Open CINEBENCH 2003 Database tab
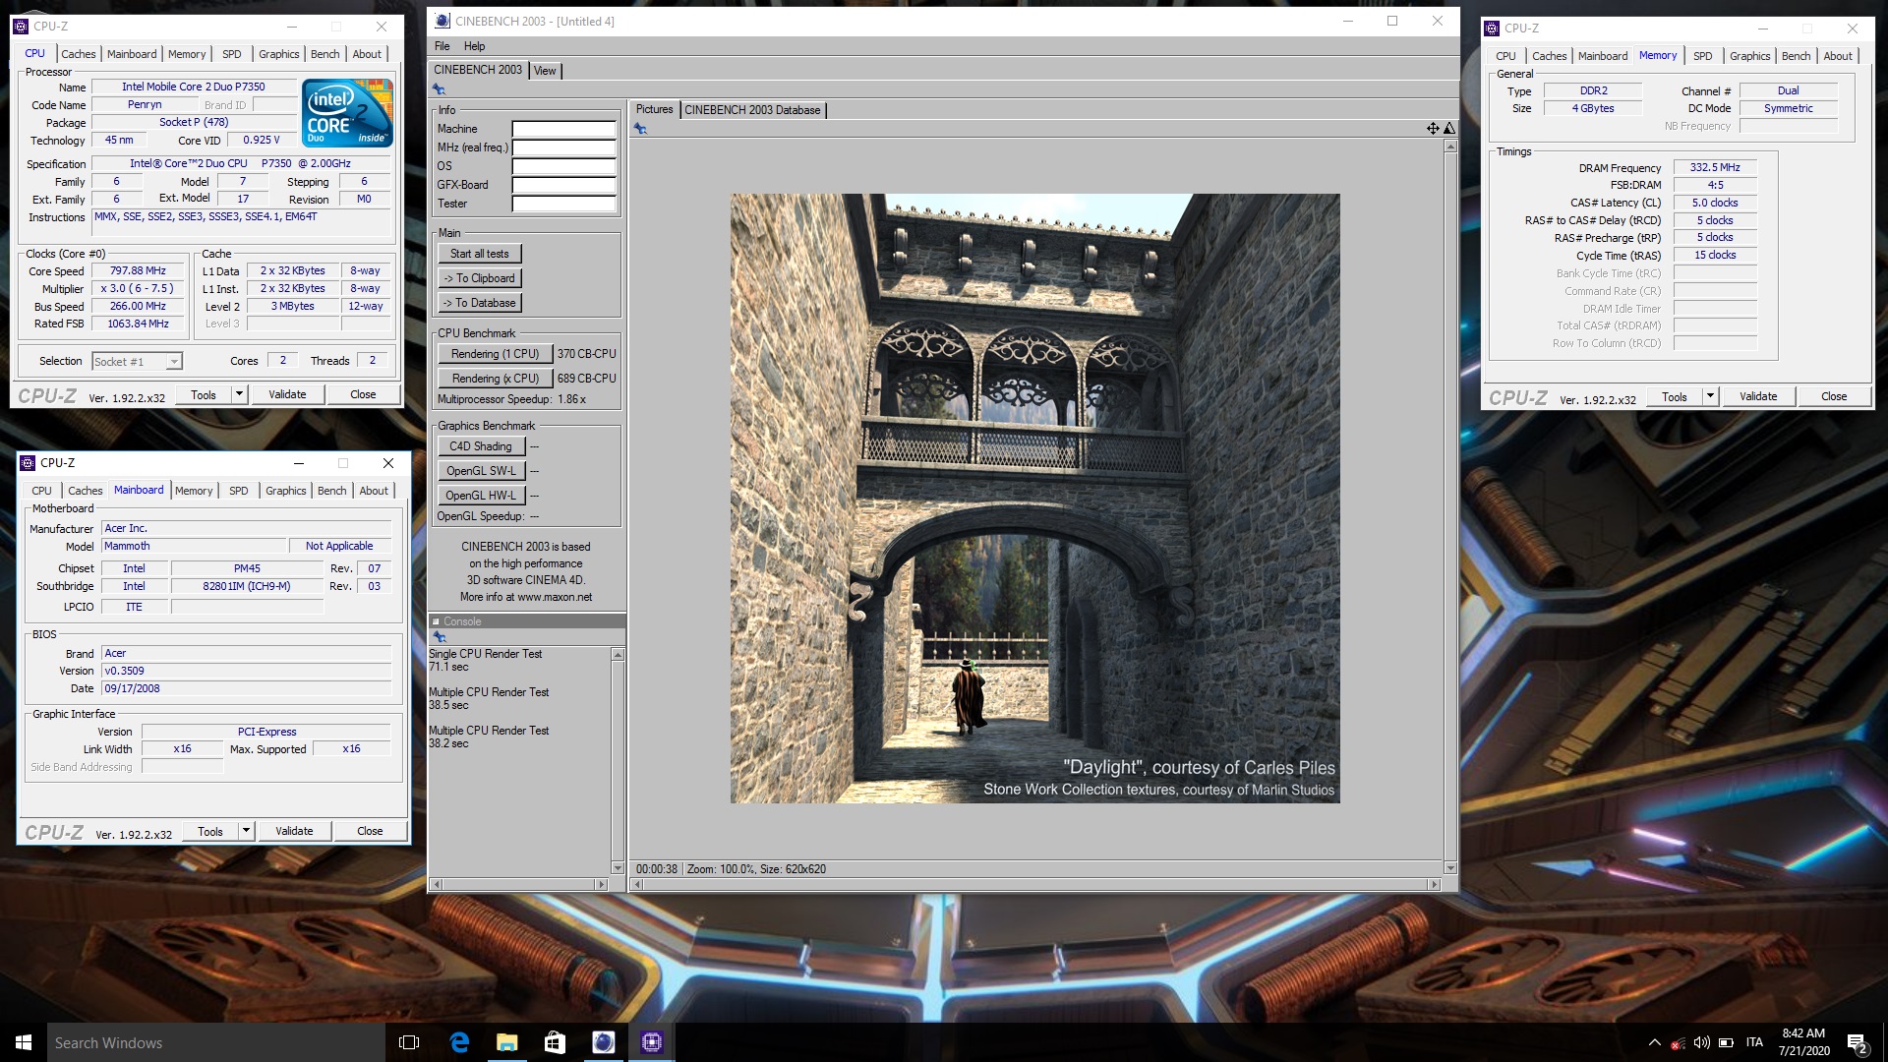The image size is (1888, 1062). pos(752,110)
